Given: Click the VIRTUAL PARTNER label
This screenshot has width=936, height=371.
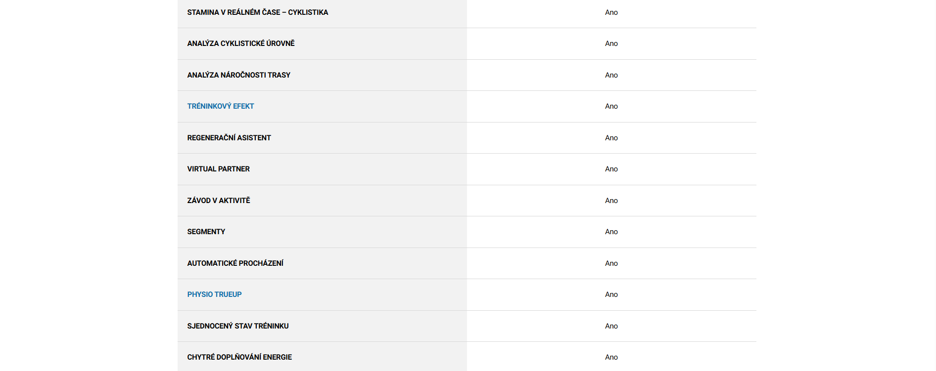Looking at the screenshot, I should [x=218, y=169].
